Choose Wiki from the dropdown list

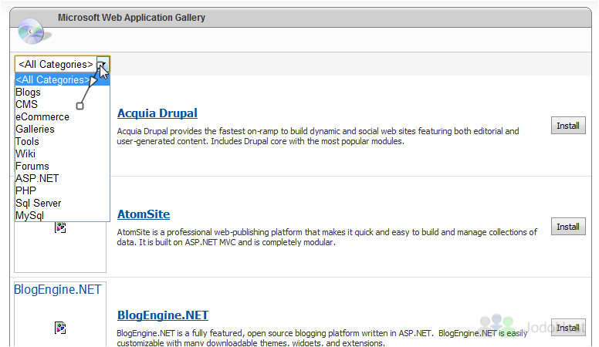click(63, 154)
